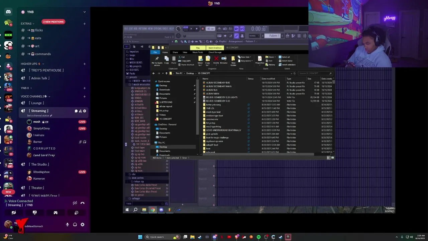Screen dimensions: 428x241
Task: Open Epic Games Launcher from taskbar
Action: pos(288,237)
